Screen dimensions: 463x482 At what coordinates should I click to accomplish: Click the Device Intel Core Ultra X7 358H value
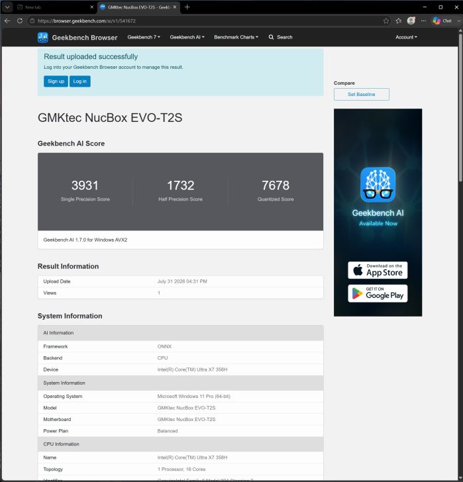pyautogui.click(x=193, y=369)
